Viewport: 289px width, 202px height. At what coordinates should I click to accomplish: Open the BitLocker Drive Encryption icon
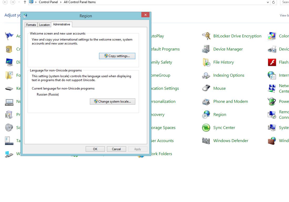click(x=206, y=36)
